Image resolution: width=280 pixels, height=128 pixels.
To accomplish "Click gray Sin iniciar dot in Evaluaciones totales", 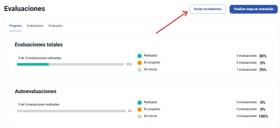I will (140, 70).
